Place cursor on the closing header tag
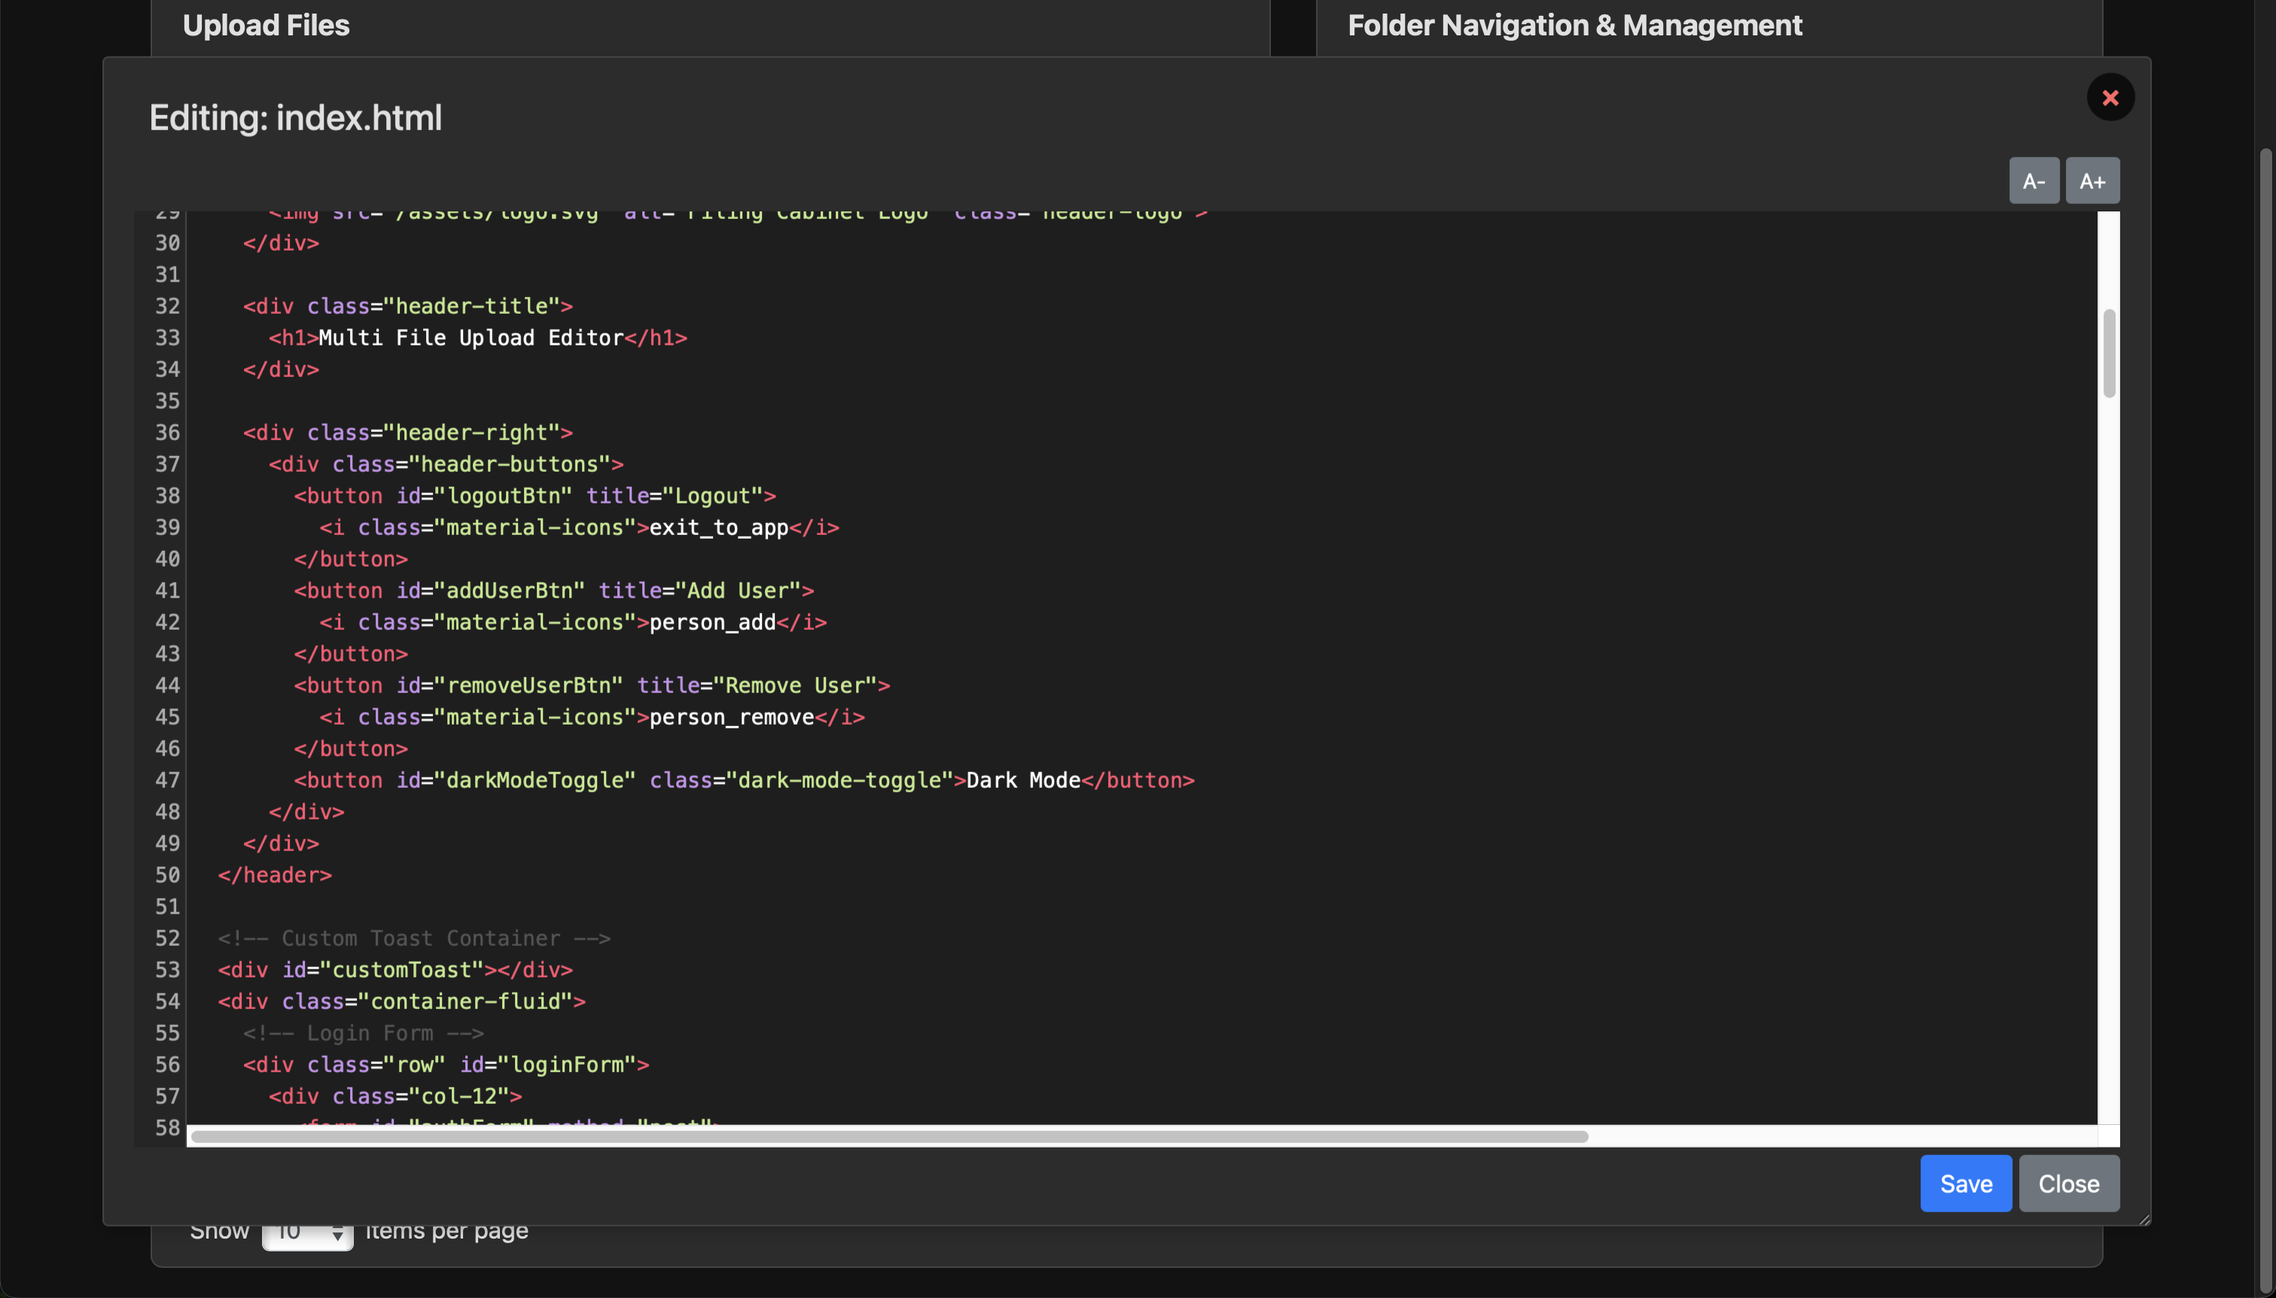The height and width of the screenshot is (1298, 2276). tap(275, 874)
